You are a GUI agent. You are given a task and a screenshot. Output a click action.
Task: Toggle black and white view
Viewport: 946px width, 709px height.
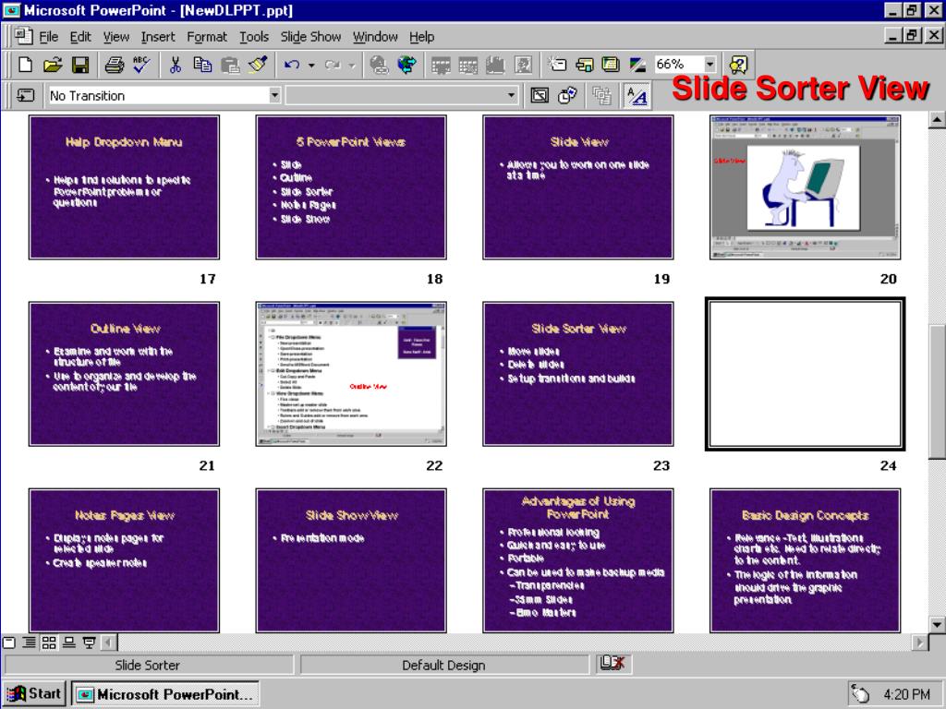(637, 65)
